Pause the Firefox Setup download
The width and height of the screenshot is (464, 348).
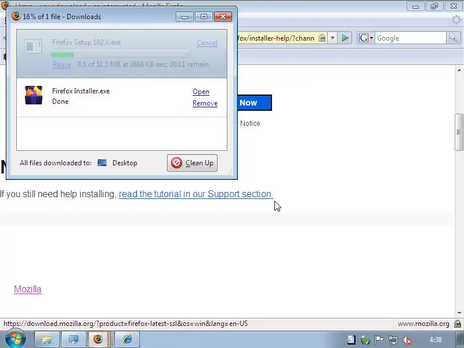click(x=61, y=64)
